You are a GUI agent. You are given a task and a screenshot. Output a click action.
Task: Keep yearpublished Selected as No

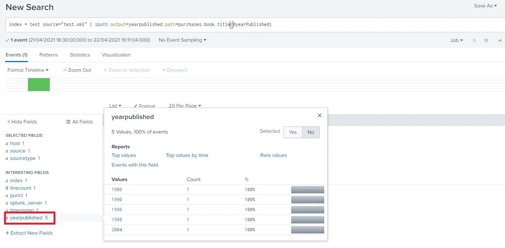click(311, 132)
